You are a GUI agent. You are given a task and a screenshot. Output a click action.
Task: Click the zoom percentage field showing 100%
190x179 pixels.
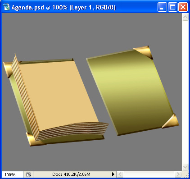coord(12,174)
